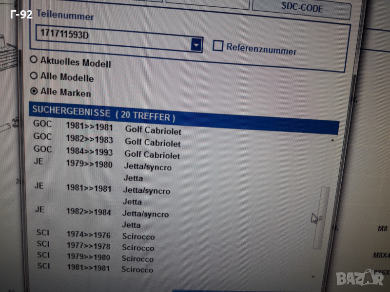This screenshot has height=292, width=390.
Task: Enable the Referenznummer checkbox
Action: point(218,46)
